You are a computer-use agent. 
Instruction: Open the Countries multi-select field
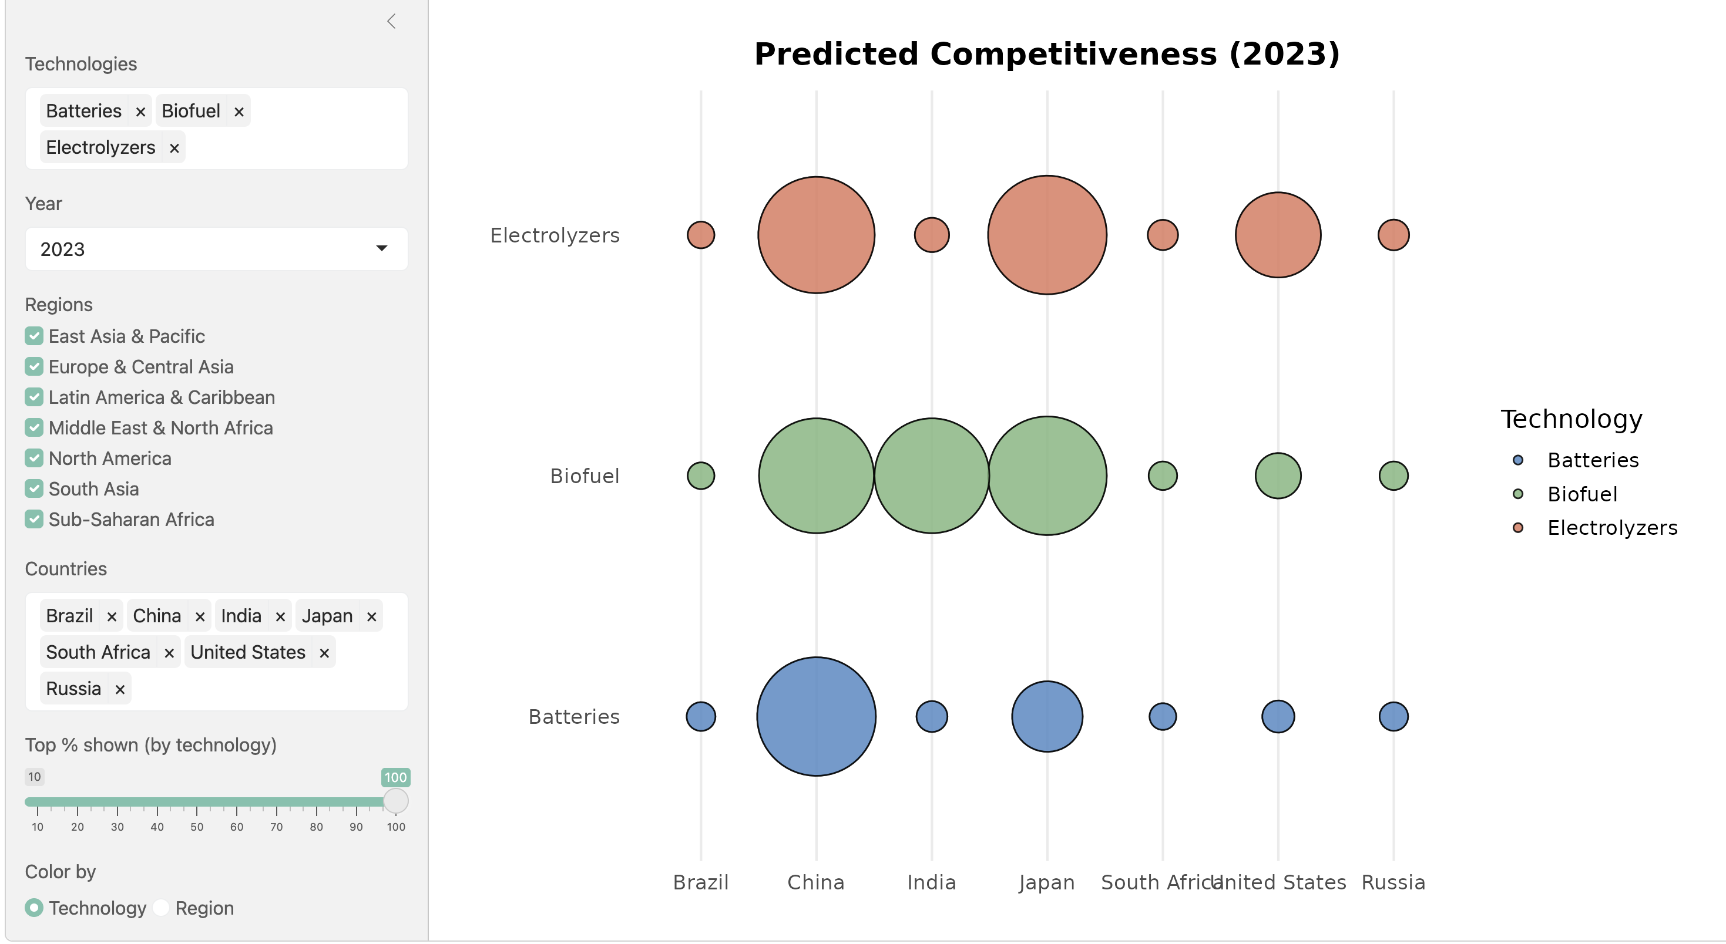(268, 690)
